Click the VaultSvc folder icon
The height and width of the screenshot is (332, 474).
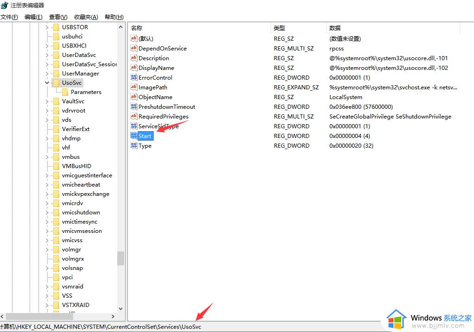tap(56, 101)
